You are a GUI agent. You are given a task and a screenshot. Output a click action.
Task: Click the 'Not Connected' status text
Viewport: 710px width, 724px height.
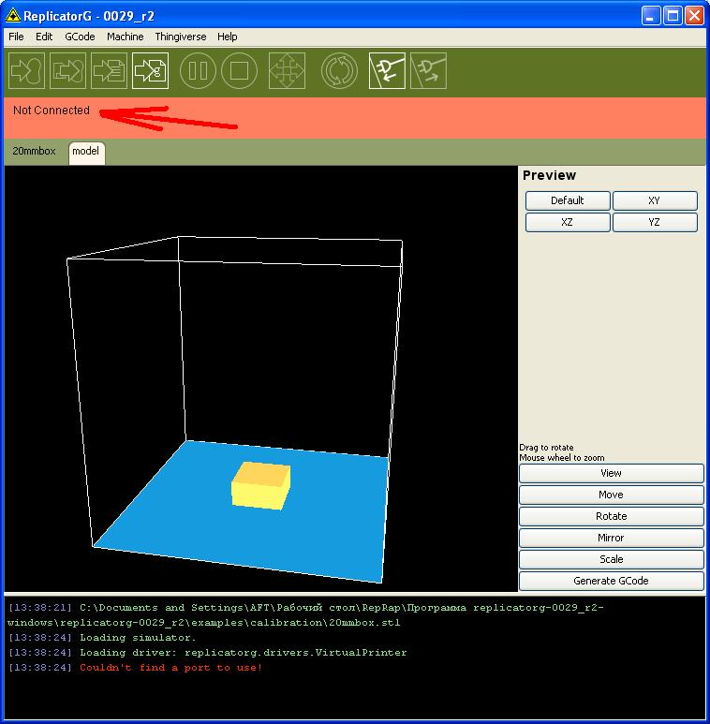(x=52, y=111)
